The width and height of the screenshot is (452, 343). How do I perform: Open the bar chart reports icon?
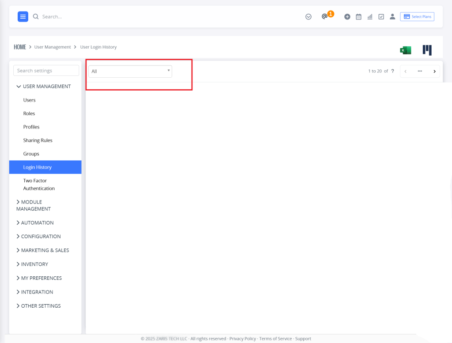pyautogui.click(x=370, y=17)
